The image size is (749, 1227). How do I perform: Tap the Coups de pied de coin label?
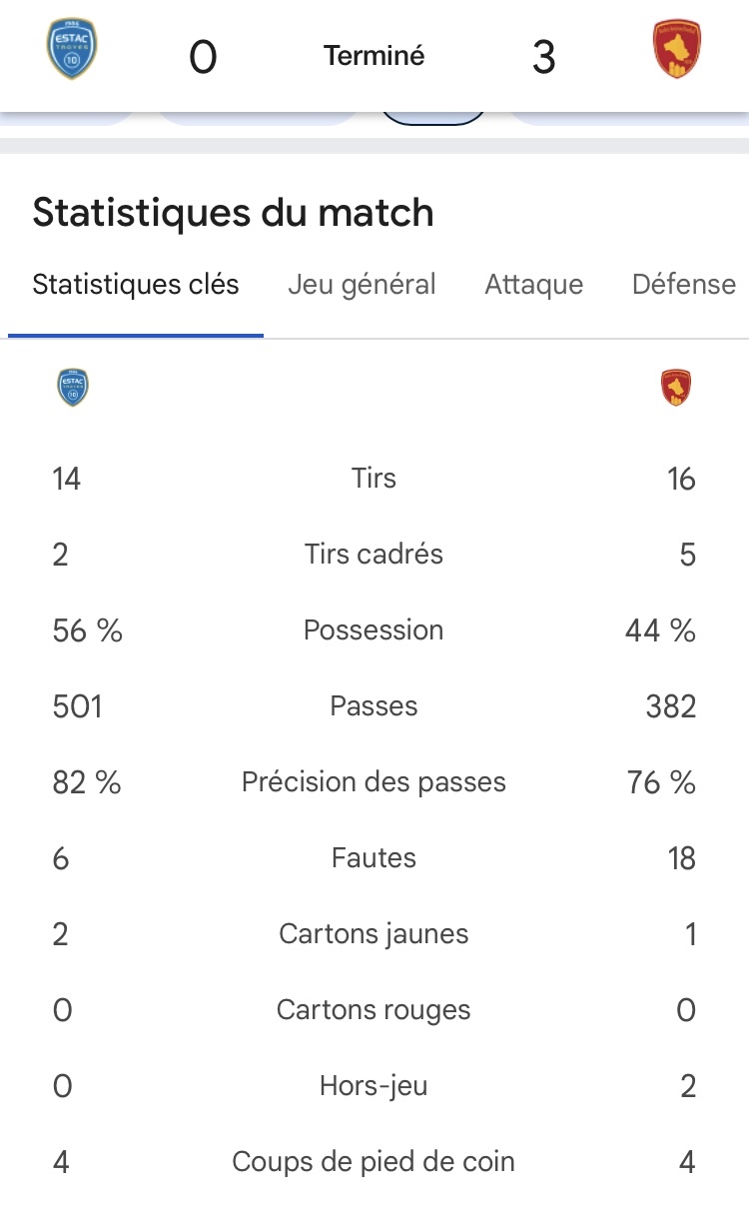click(x=374, y=1162)
